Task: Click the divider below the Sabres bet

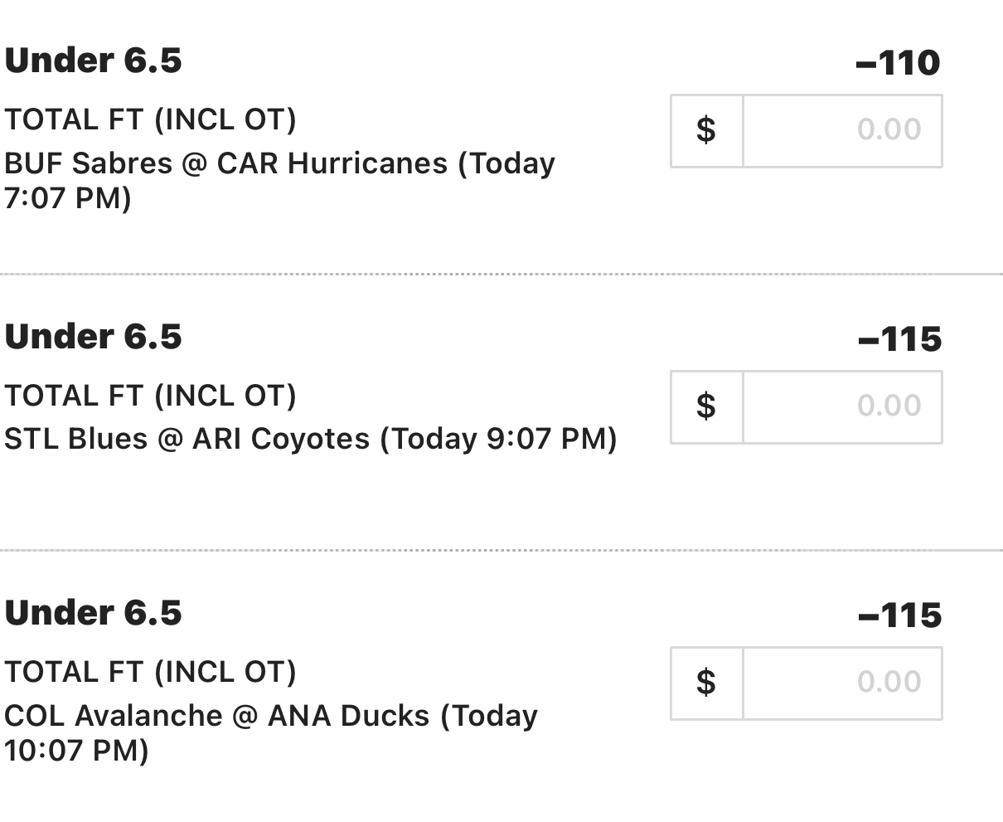Action: point(501,274)
